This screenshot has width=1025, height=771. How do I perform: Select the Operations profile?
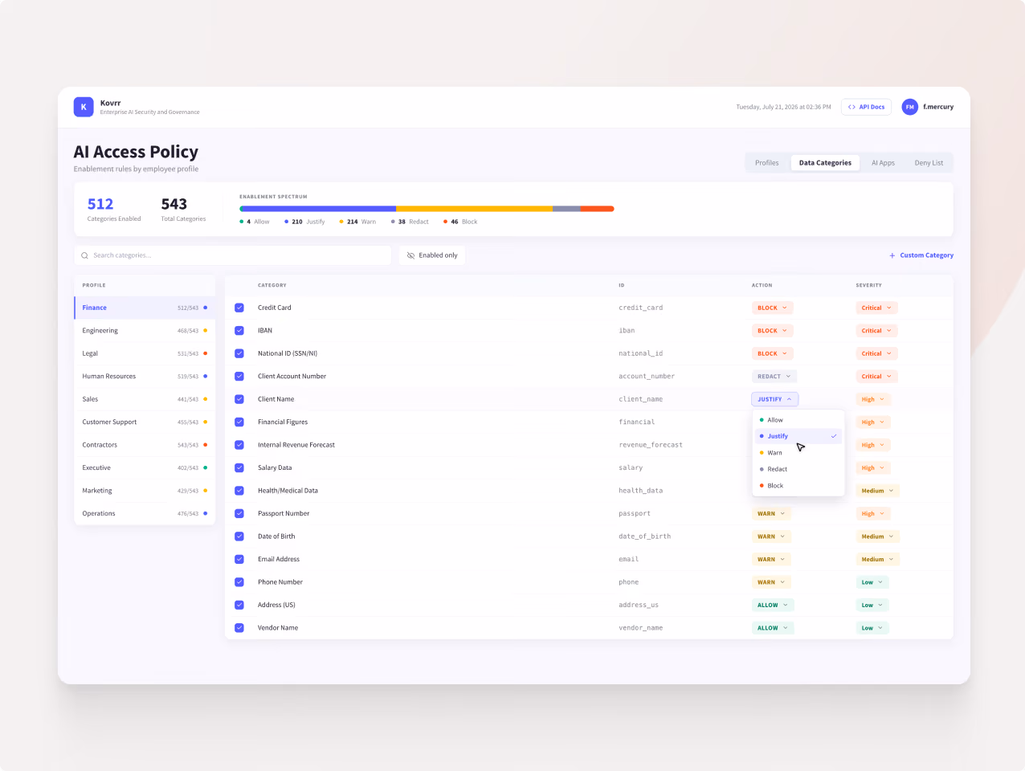click(145, 513)
